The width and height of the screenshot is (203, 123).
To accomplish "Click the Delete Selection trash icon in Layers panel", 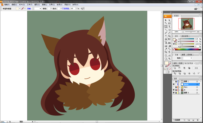I will tap(197, 120).
